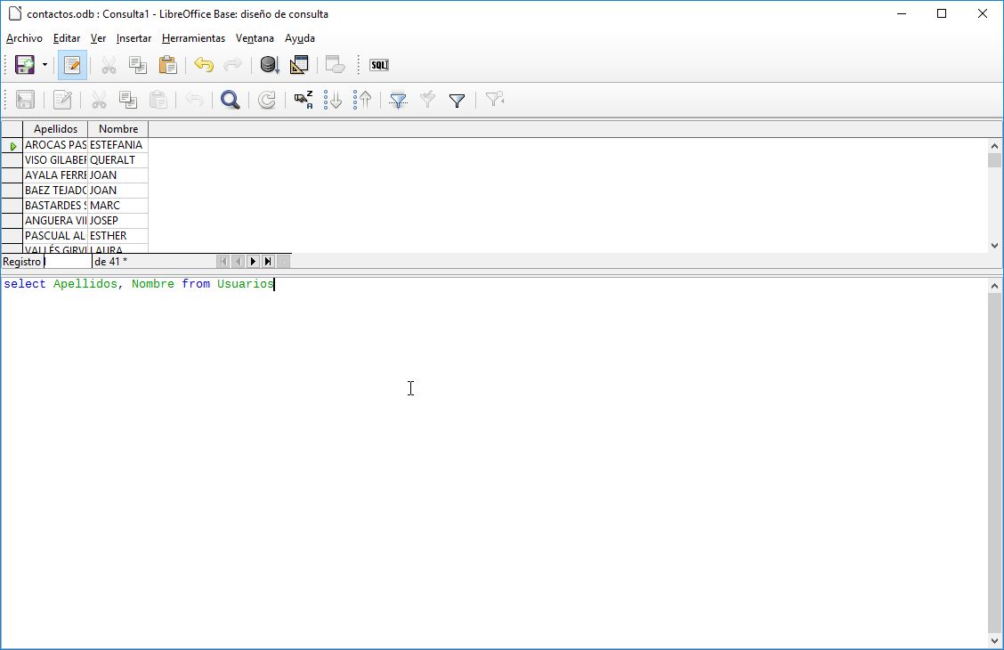Toggle the SQL command view with the SQL button

pos(378,64)
